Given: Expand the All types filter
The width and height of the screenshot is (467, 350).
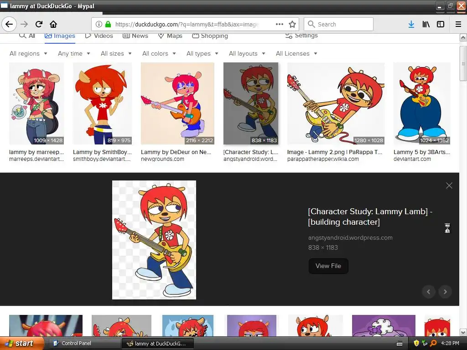Looking at the screenshot, I should pos(202,54).
